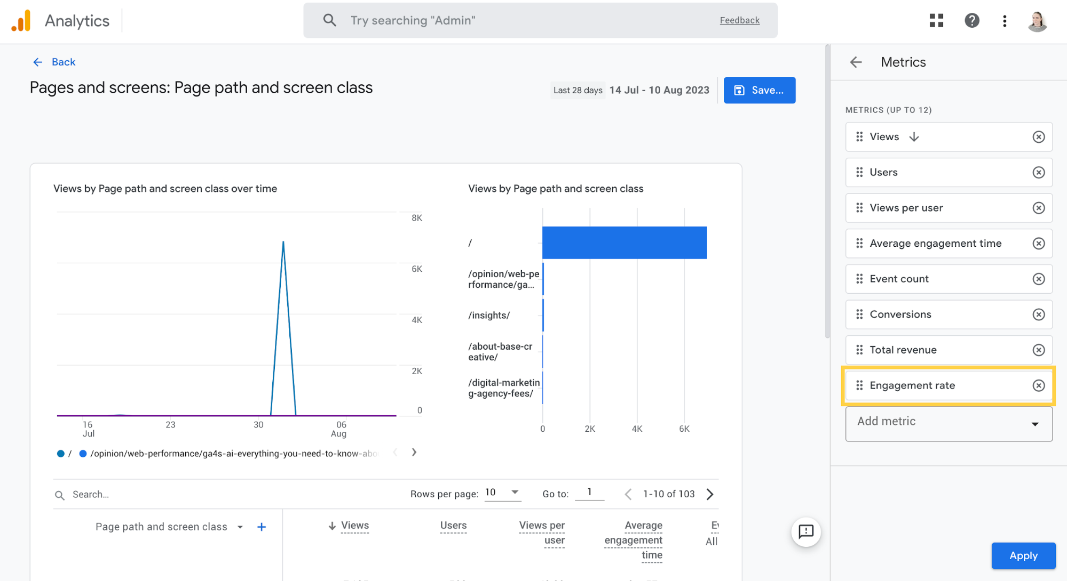Click the drag handle beside Users metric
This screenshot has width=1067, height=581.
[x=859, y=172]
